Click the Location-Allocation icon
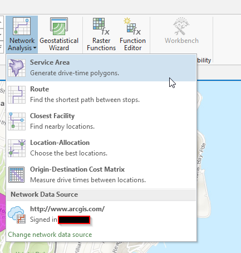The height and width of the screenshot is (253, 241). (x=17, y=148)
